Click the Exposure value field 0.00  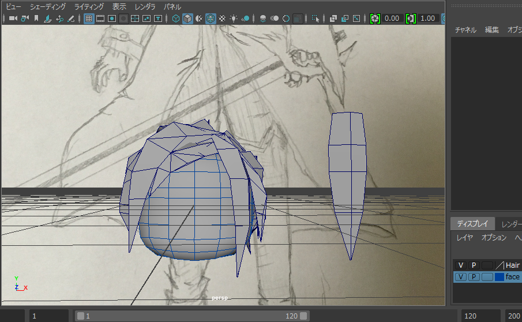coord(392,18)
